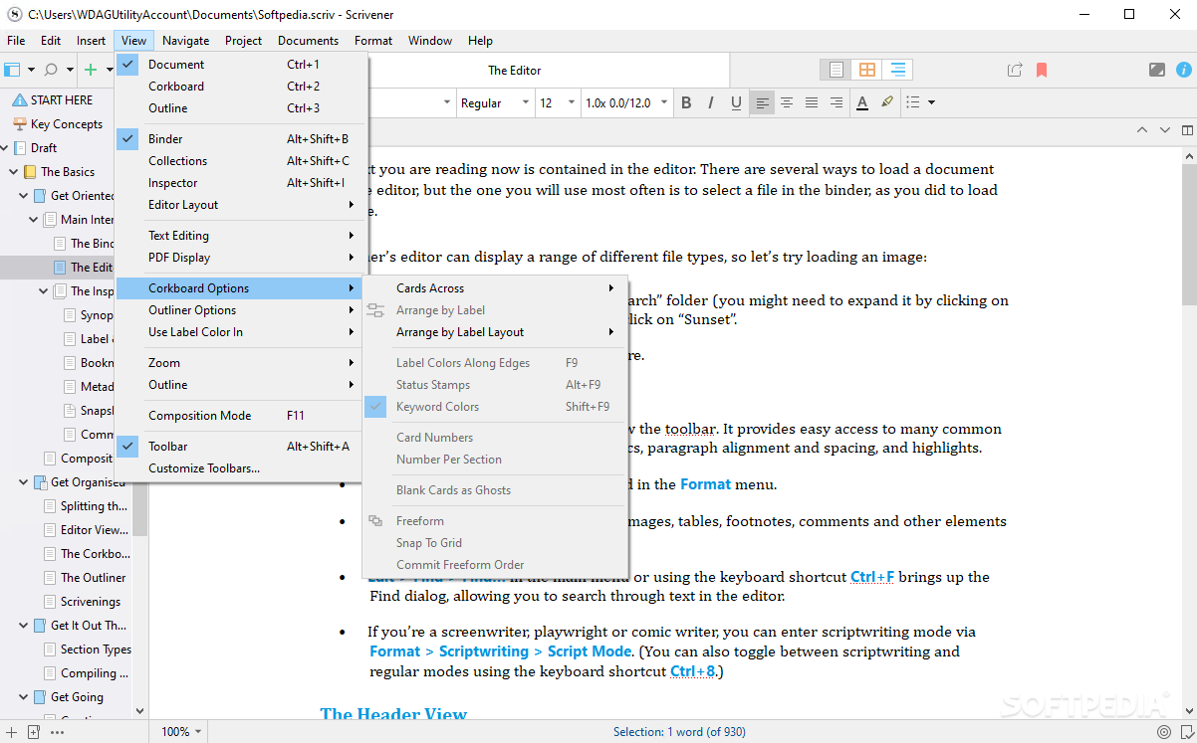Switch to single document view mode icon
Image resolution: width=1197 pixels, height=743 pixels.
[x=837, y=70]
